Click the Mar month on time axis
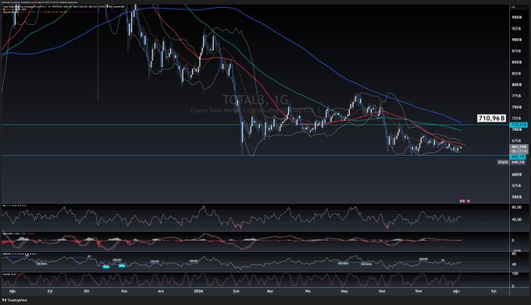Screen dimensions: 531x305 click(x=270, y=291)
